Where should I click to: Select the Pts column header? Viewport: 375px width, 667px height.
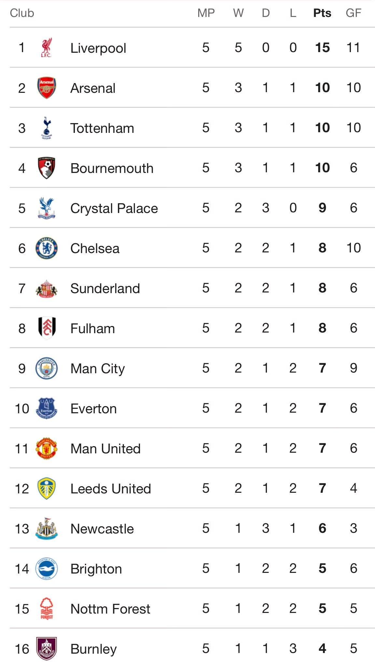click(x=322, y=13)
